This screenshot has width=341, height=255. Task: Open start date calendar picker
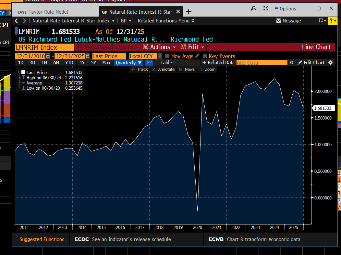pyautogui.click(x=48, y=56)
